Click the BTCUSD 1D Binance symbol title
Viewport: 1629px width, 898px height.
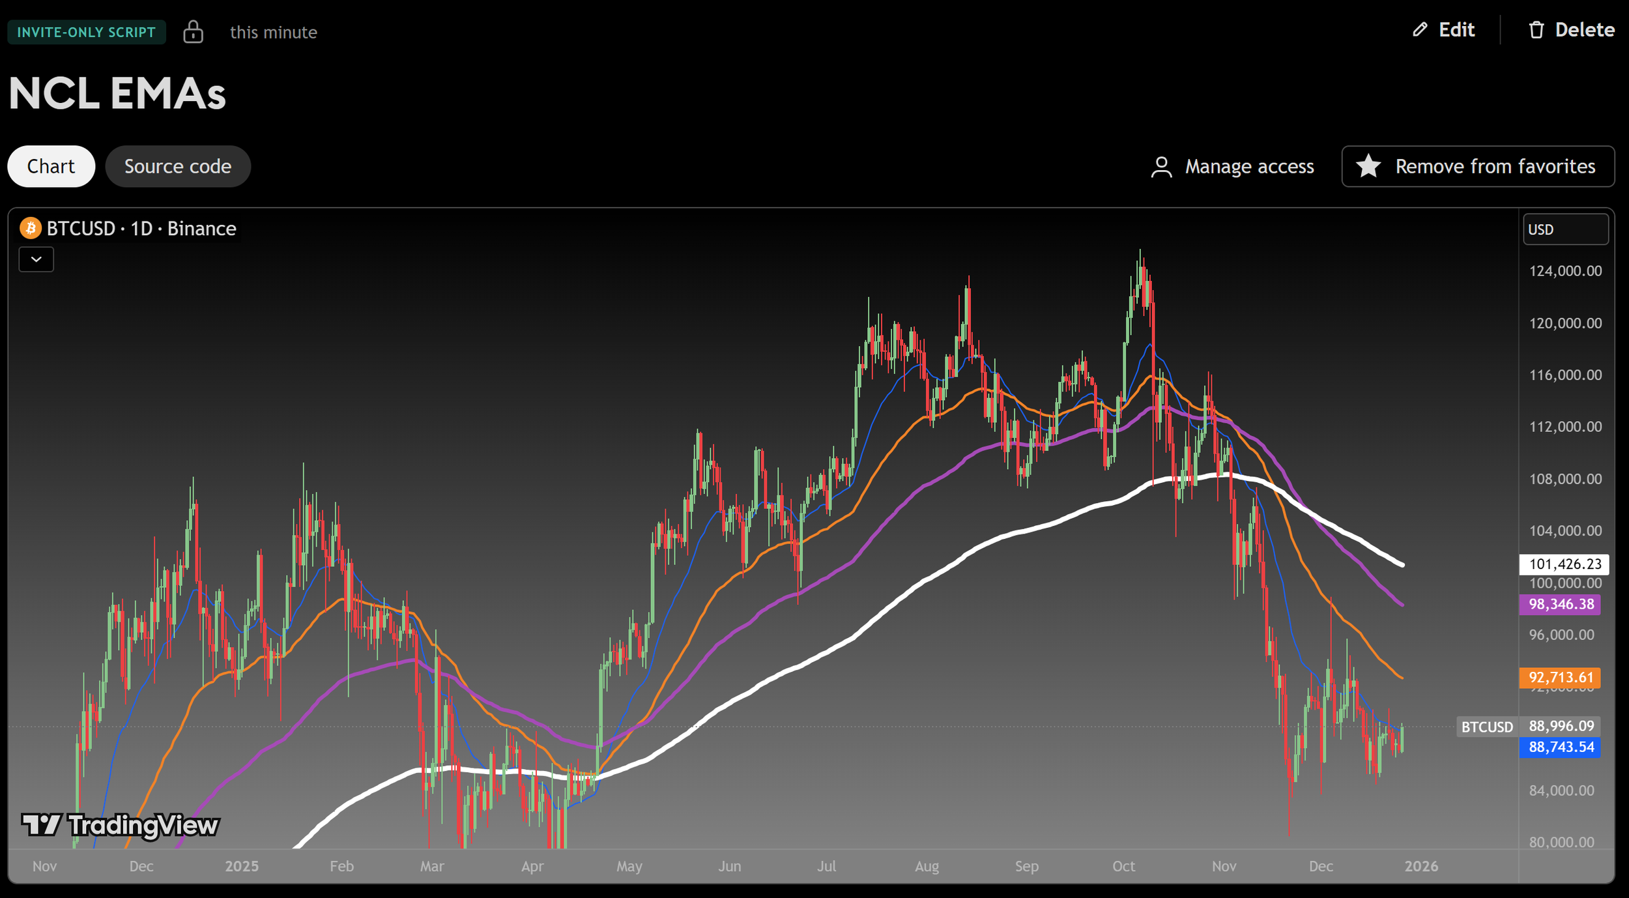[141, 229]
